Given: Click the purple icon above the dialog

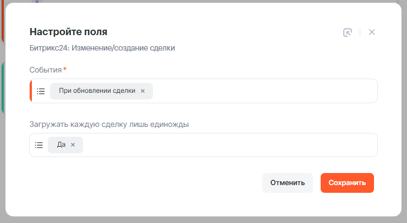Looking at the screenshot, I should (37, 2).
